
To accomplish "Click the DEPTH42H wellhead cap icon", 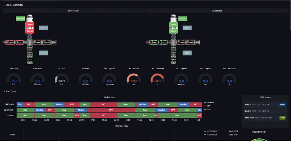I will (30, 19).
